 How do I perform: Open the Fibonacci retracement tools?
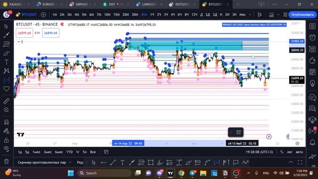point(6,44)
